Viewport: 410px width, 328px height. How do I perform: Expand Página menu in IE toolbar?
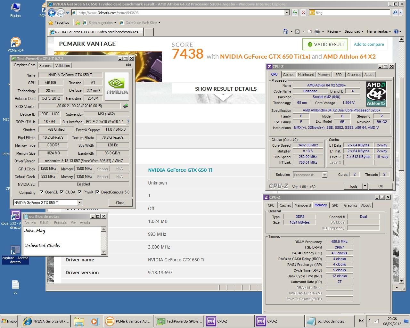click(334, 31)
